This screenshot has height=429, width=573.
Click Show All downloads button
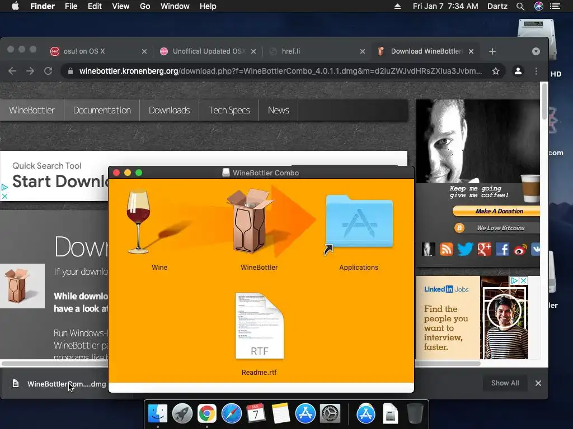coord(505,383)
